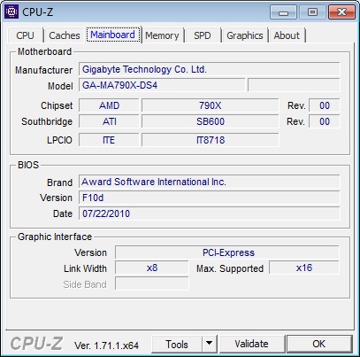Click the LPCIO value IT8718

tap(210, 140)
